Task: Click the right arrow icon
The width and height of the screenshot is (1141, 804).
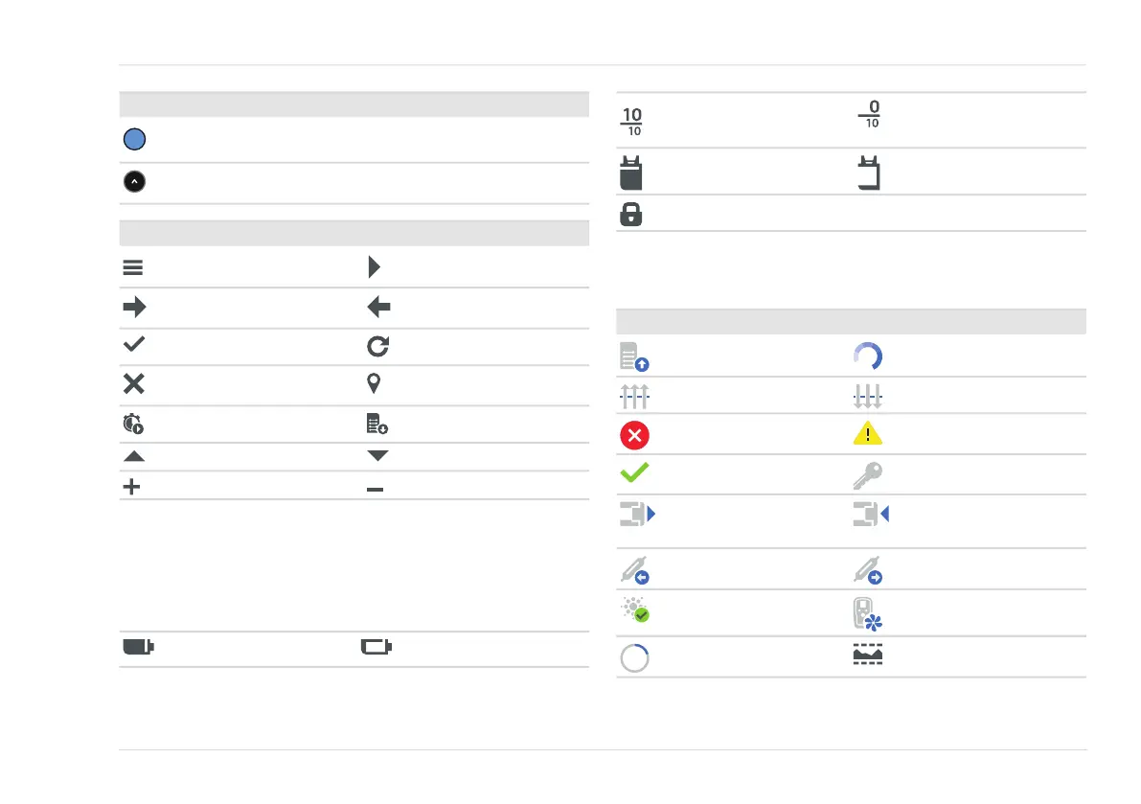Action: point(135,307)
